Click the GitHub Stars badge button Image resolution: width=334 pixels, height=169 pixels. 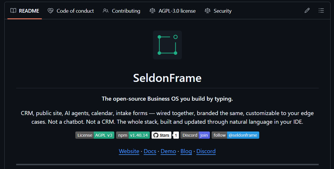161,135
